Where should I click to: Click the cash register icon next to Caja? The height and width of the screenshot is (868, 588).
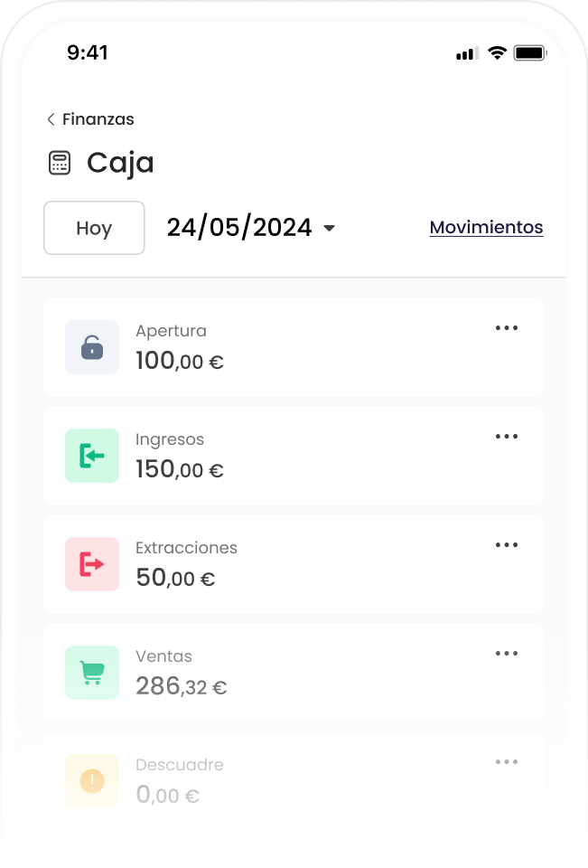(59, 162)
